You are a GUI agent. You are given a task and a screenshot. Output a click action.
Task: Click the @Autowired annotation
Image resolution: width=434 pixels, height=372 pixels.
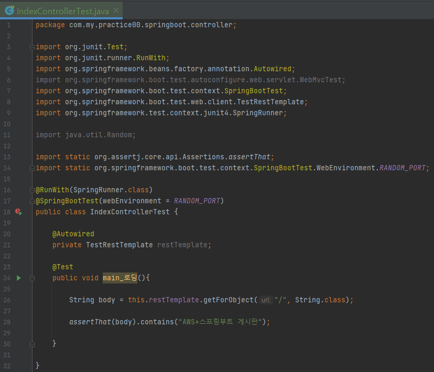(x=73, y=234)
